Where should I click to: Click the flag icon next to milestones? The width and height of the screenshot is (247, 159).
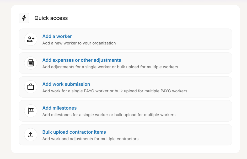31,111
